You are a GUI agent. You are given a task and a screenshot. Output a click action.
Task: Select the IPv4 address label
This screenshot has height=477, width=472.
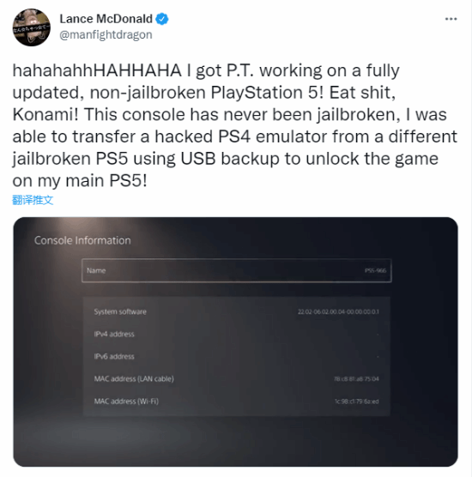tap(114, 334)
